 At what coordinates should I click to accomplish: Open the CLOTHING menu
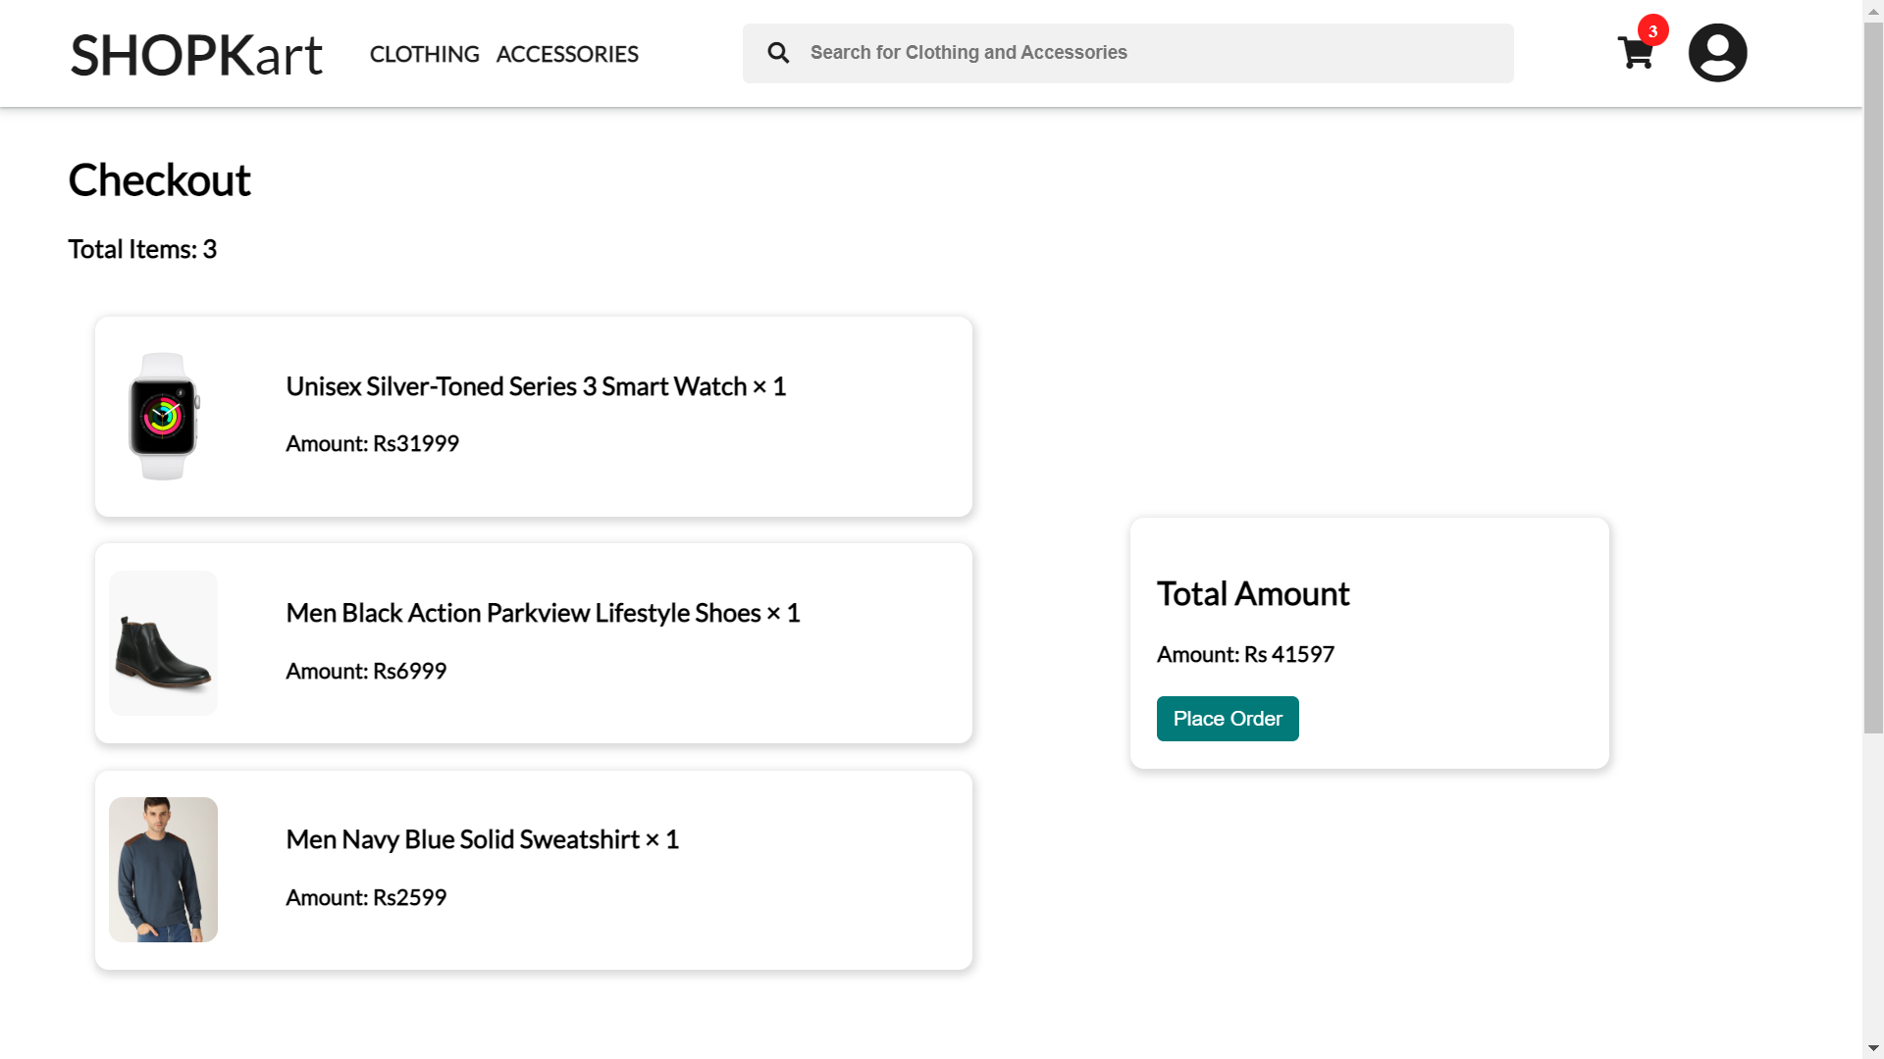[x=424, y=54]
